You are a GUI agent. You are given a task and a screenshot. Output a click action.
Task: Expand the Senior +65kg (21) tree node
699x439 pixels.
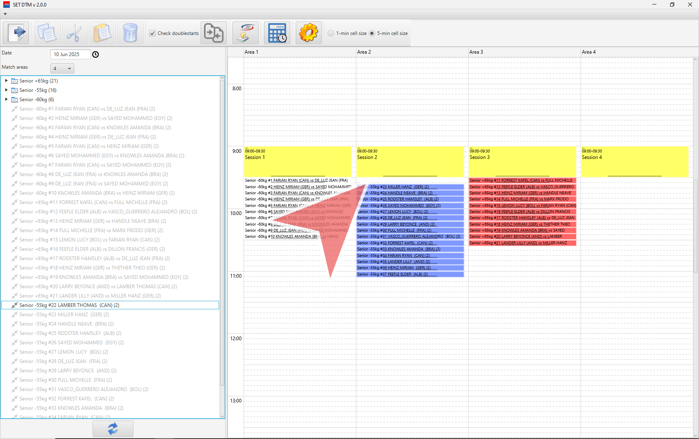[7, 81]
